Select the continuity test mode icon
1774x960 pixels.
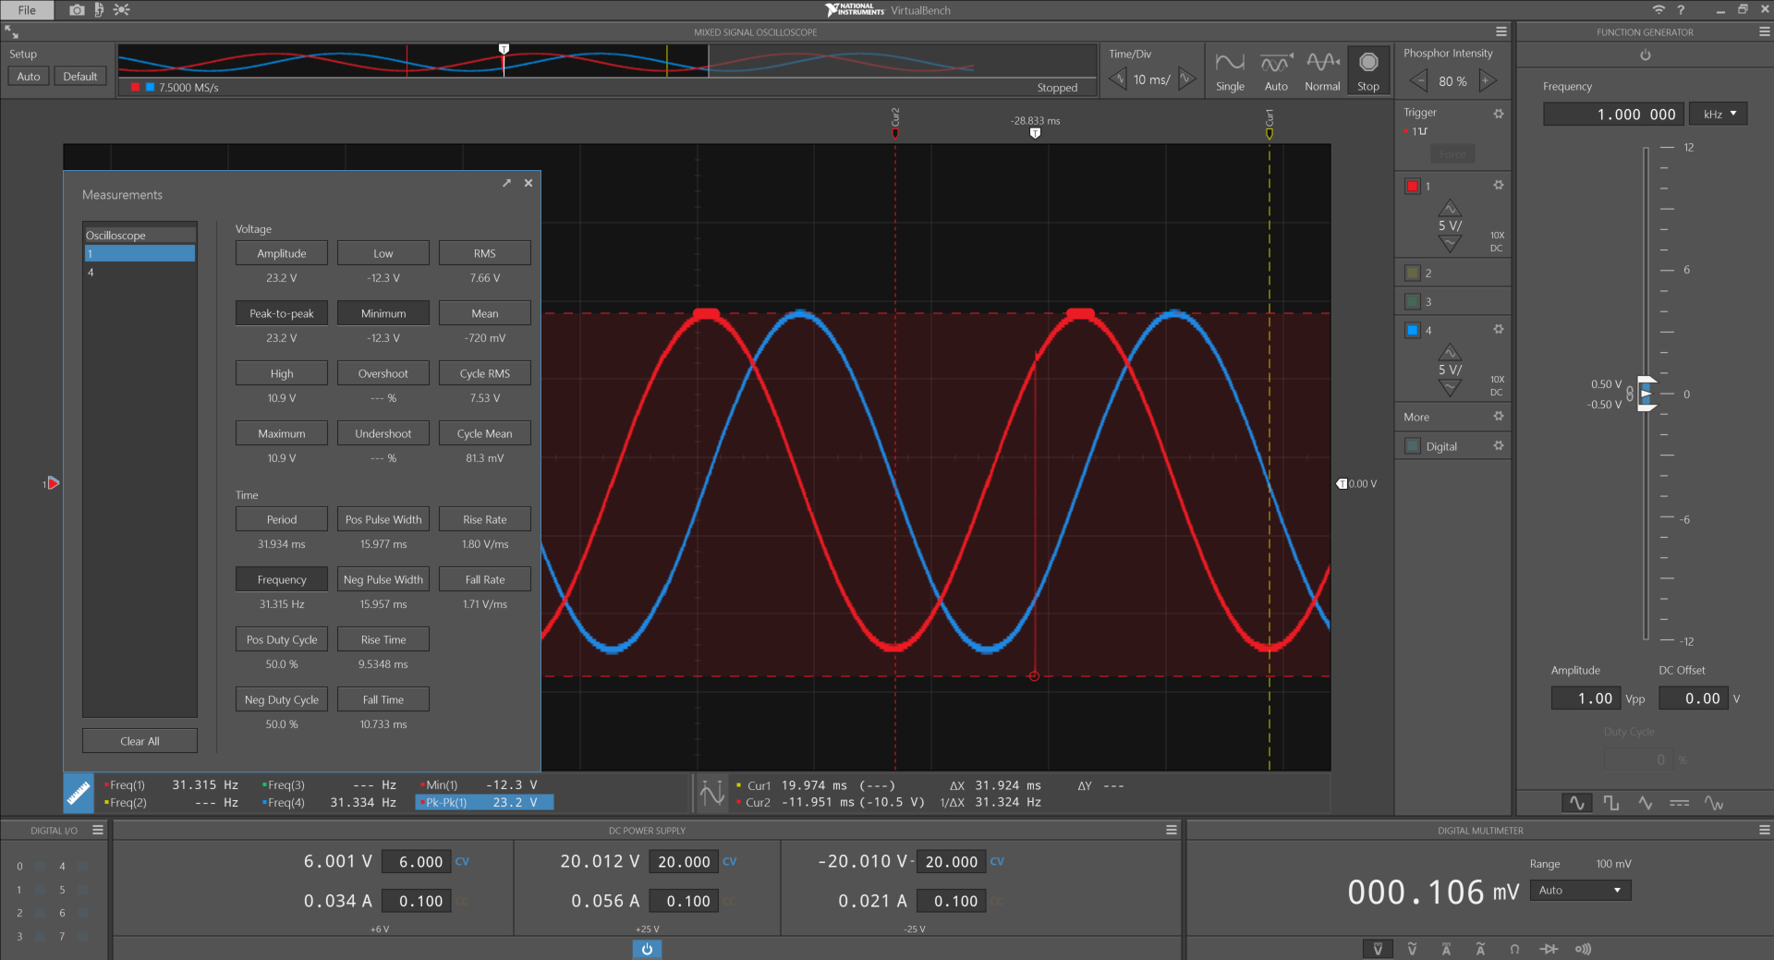point(1584,949)
